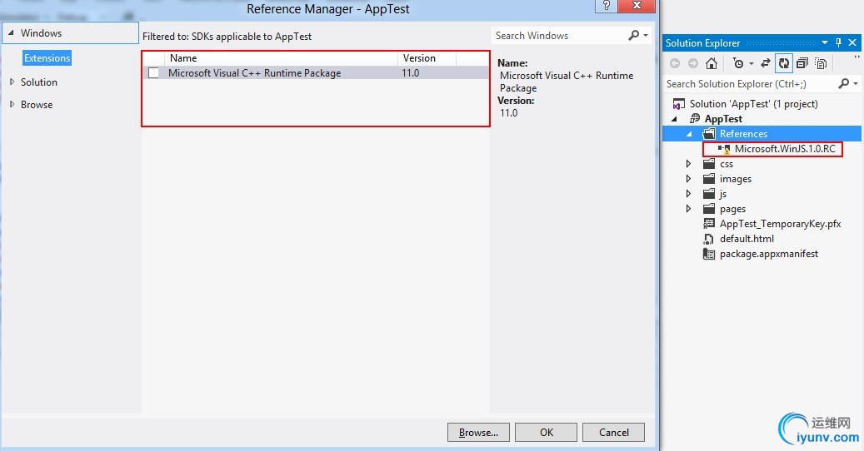Click the Pending Changes Filter clock icon
This screenshot has height=451, width=864.
738,63
